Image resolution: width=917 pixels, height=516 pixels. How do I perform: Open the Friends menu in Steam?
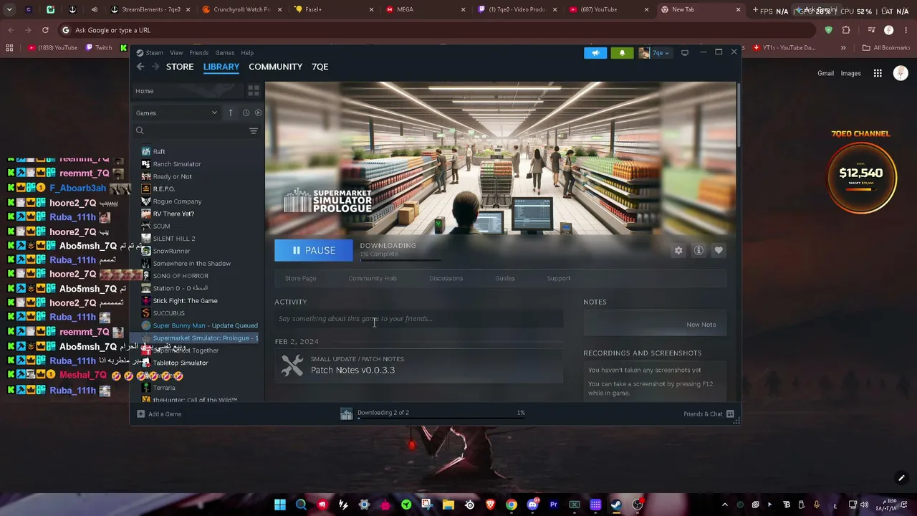[x=199, y=53]
